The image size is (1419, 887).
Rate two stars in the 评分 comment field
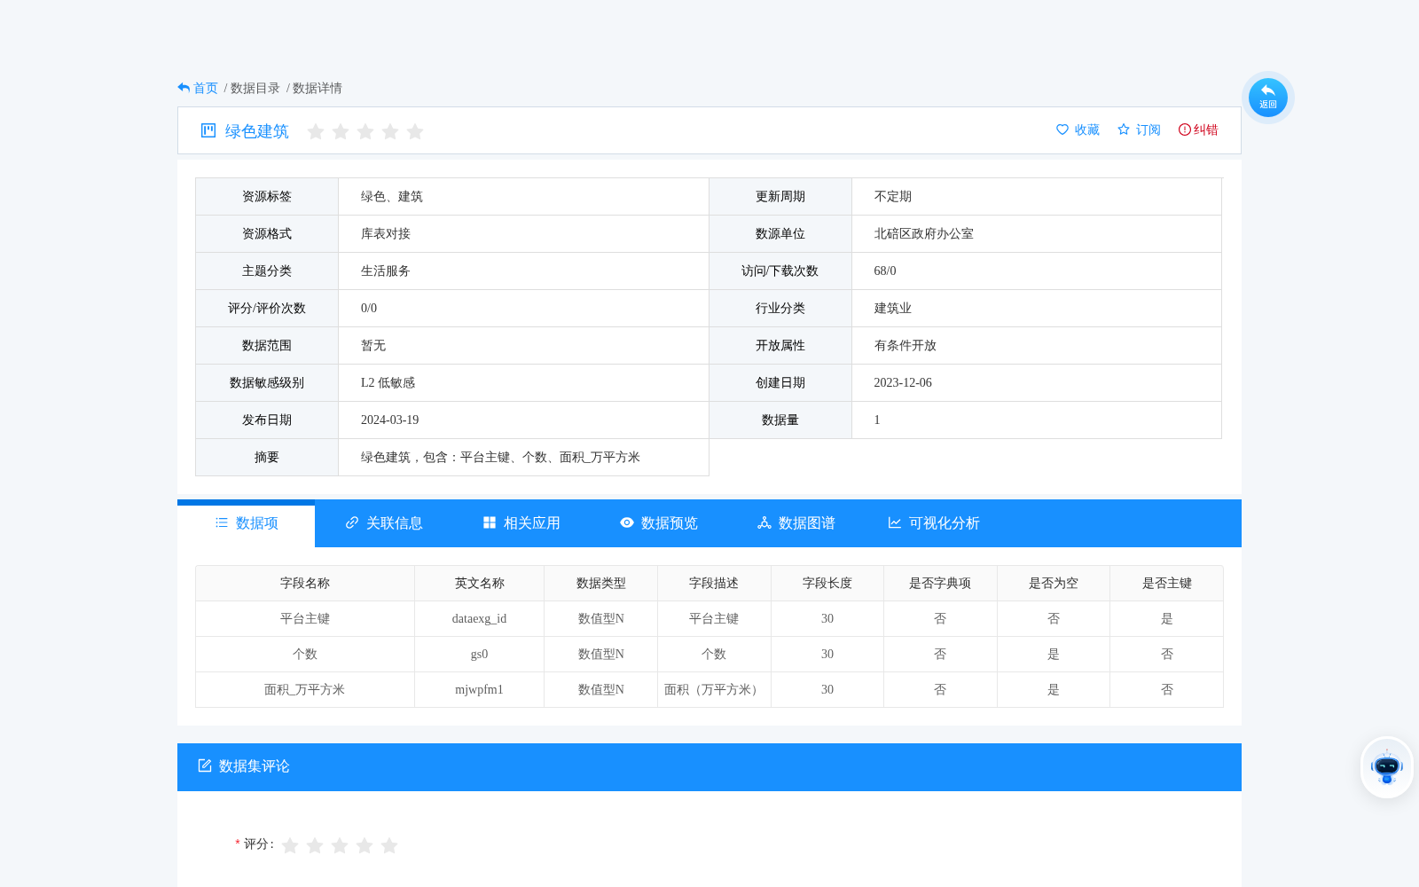tap(315, 845)
